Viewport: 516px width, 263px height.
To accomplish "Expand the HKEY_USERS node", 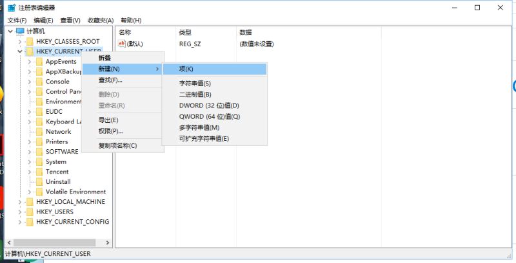I will [20, 212].
